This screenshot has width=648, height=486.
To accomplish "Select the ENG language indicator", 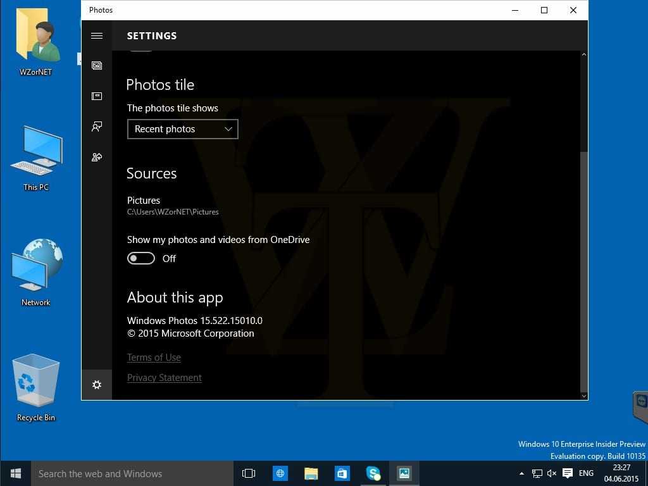I will coord(586,473).
